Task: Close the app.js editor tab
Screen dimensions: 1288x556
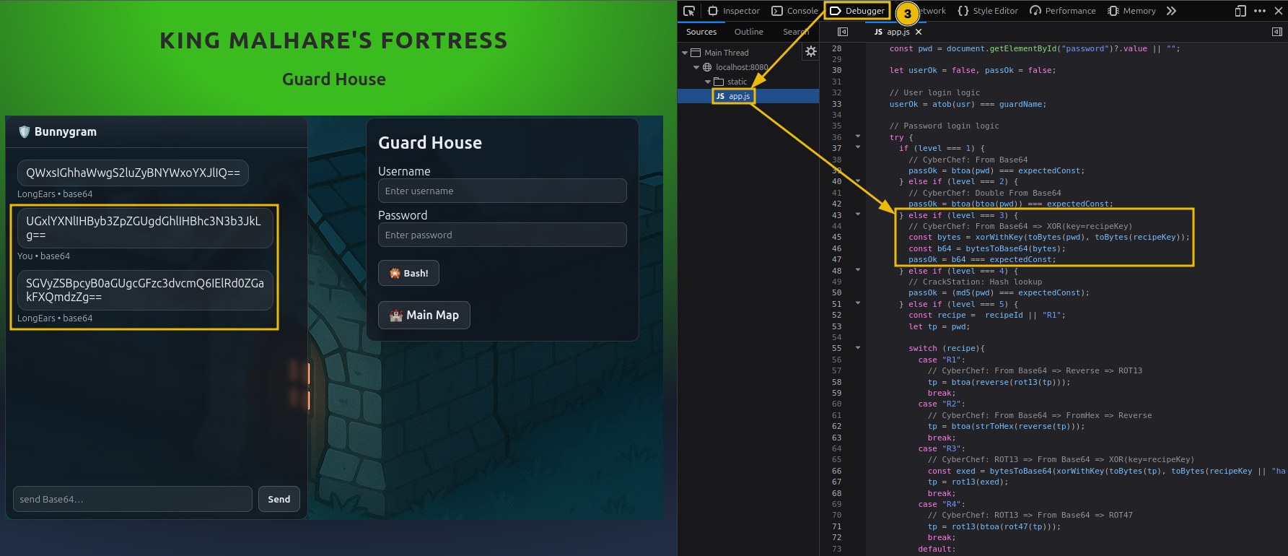Action: (x=919, y=32)
